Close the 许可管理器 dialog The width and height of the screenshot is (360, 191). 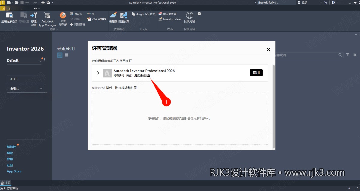pyautogui.click(x=268, y=50)
